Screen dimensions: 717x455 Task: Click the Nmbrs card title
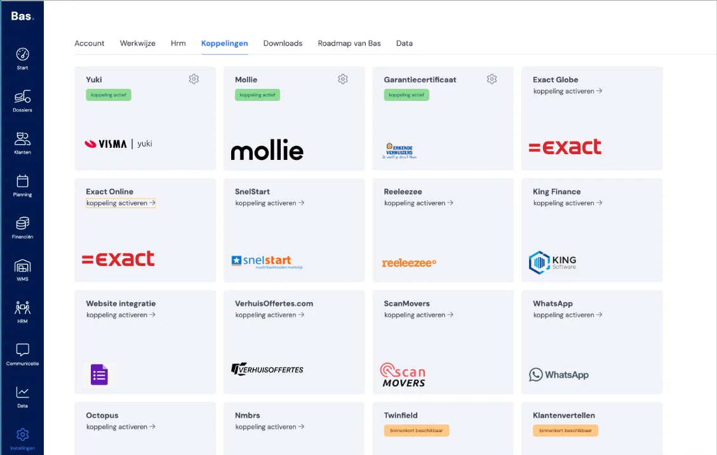coord(248,415)
